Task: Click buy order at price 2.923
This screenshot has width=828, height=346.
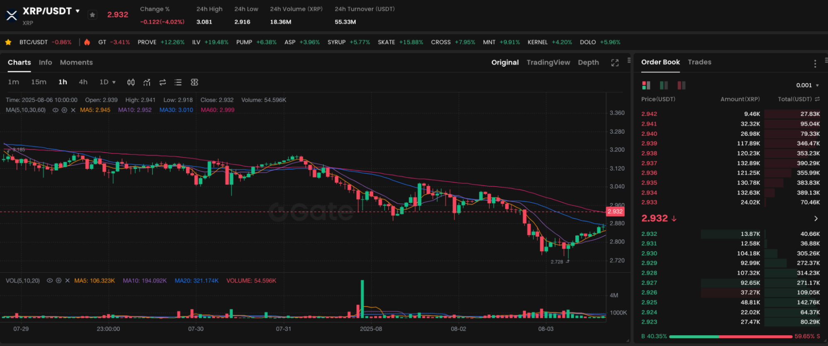Action: coord(731,322)
